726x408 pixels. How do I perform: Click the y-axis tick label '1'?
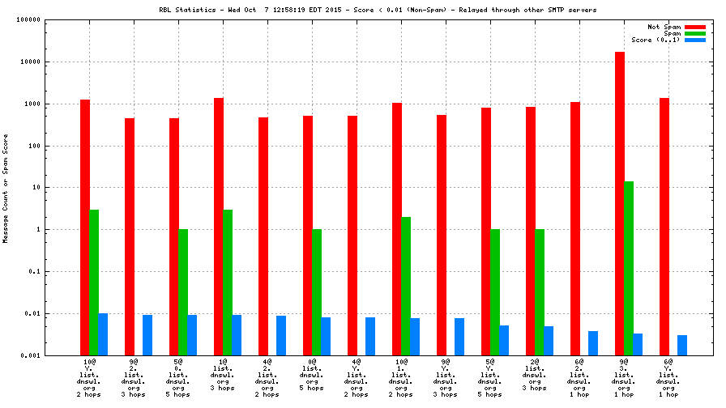coord(39,230)
